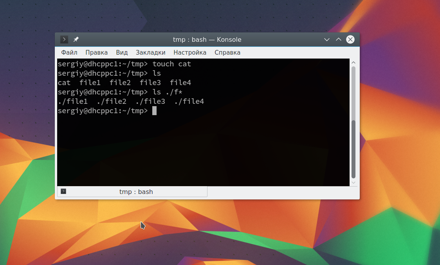Minimize the Konsole window
The height and width of the screenshot is (265, 440).
point(327,39)
